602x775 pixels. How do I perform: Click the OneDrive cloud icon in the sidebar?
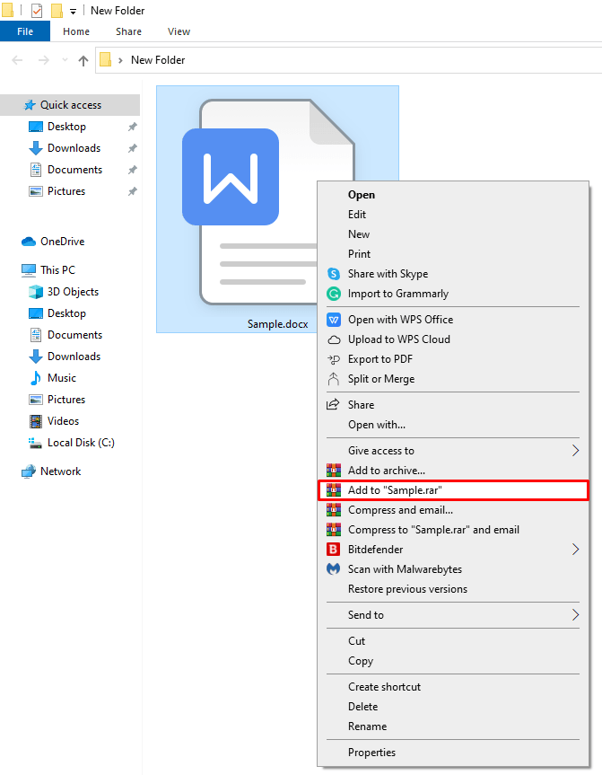(x=29, y=242)
